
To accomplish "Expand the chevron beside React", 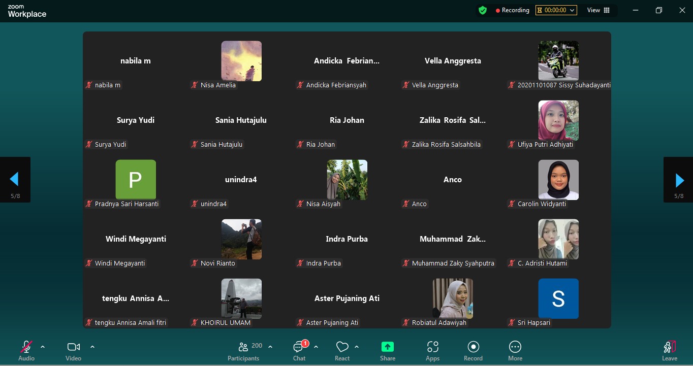I will pyautogui.click(x=357, y=347).
